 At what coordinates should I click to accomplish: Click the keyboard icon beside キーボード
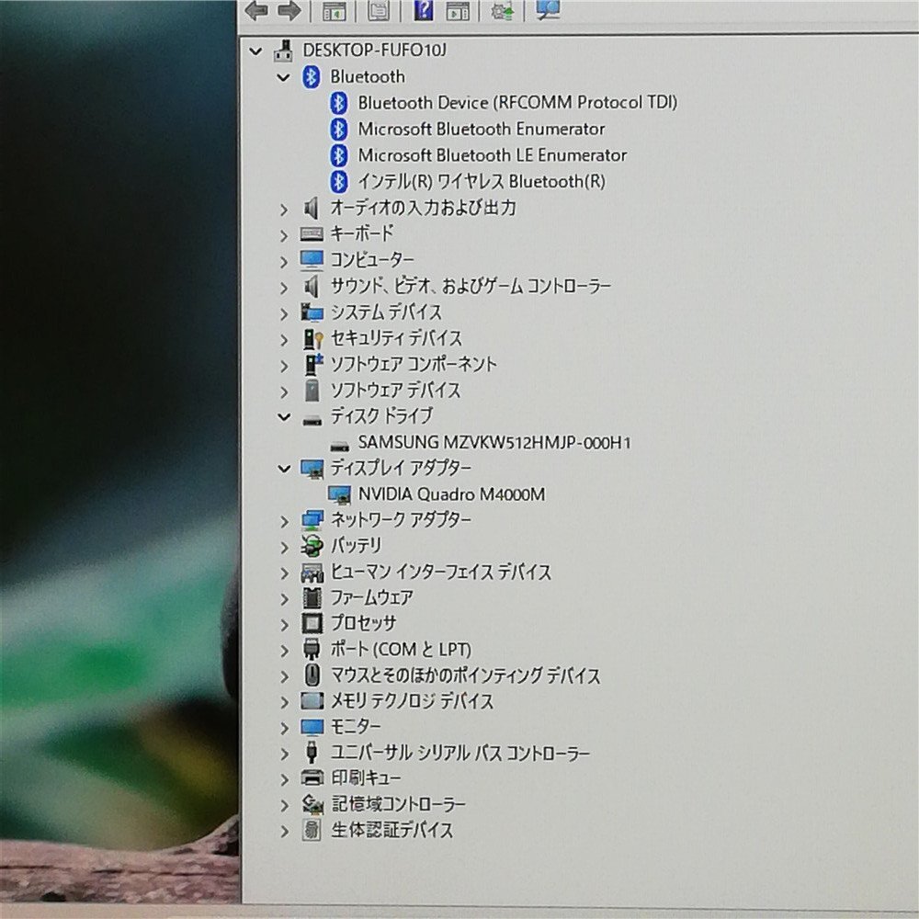point(312,233)
